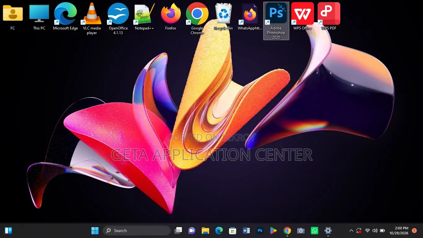The width and height of the screenshot is (423, 238).
Task: Launch Word from the taskbar
Action: (246, 231)
